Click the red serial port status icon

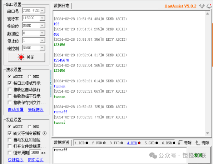coord(21,57)
